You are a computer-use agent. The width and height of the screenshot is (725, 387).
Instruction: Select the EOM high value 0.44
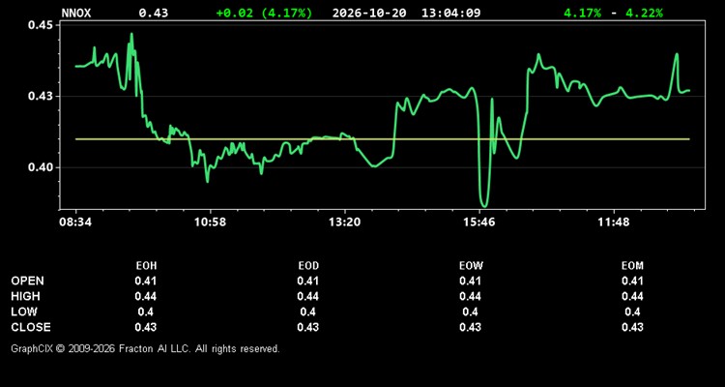pyautogui.click(x=632, y=296)
